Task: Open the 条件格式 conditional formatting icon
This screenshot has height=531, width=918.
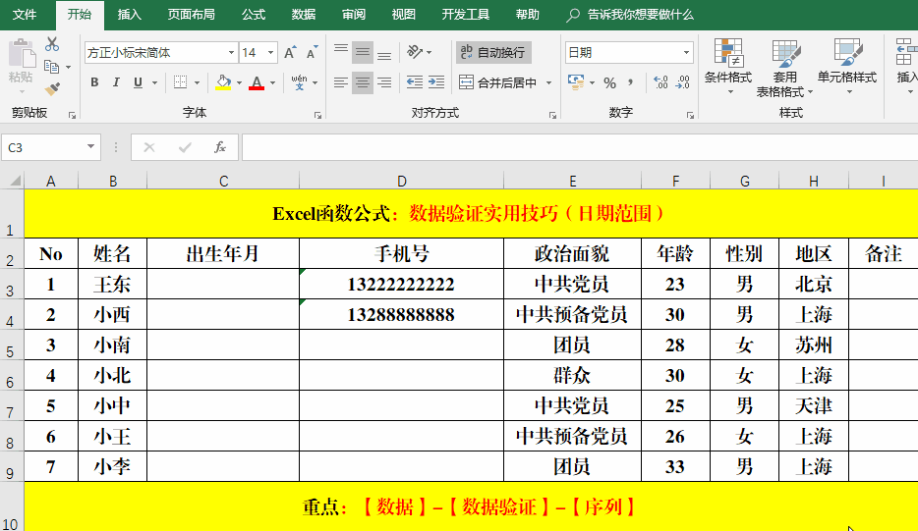Action: (x=728, y=65)
